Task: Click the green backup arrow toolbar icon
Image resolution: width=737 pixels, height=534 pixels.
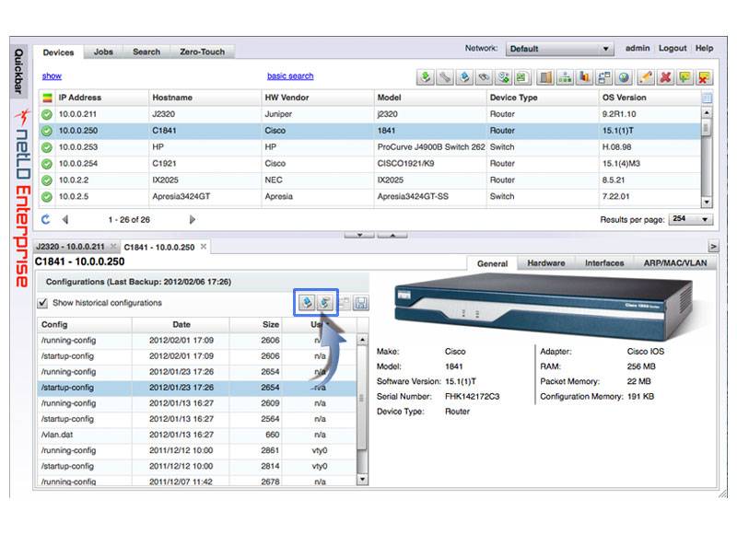Action: click(426, 77)
